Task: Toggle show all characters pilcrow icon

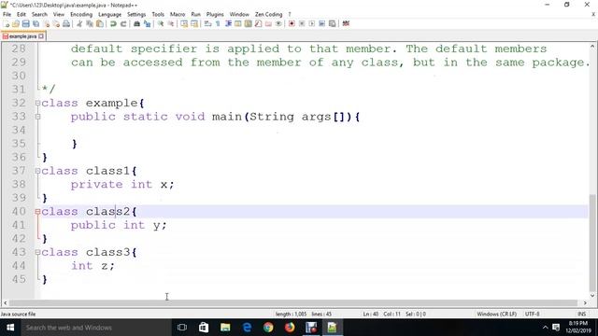Action: pyautogui.click(x=218, y=23)
